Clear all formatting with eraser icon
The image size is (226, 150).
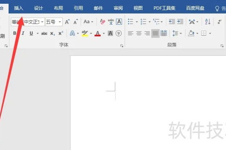[102, 22]
